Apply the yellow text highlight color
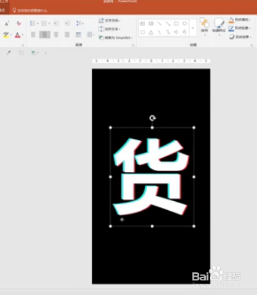Screen dimensions: 257x295 click(x=6, y=35)
